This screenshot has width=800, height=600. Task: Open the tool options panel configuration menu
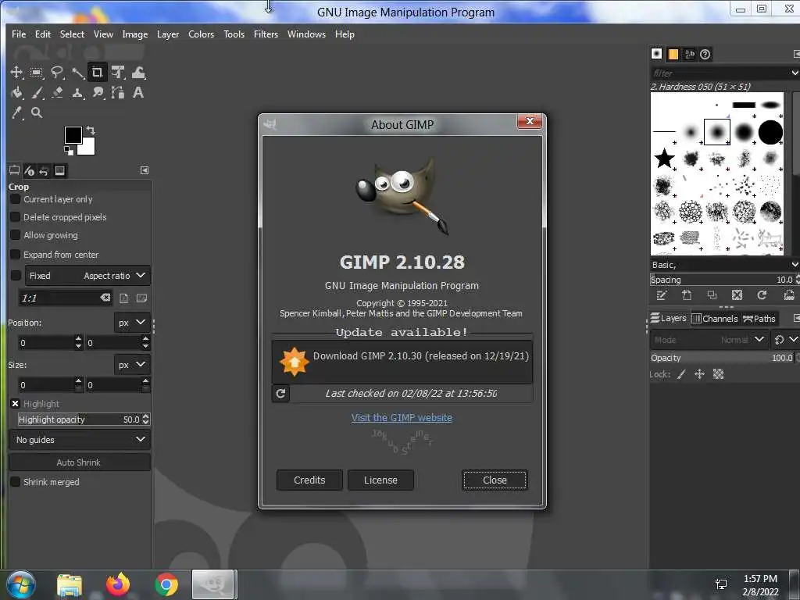[x=145, y=170]
